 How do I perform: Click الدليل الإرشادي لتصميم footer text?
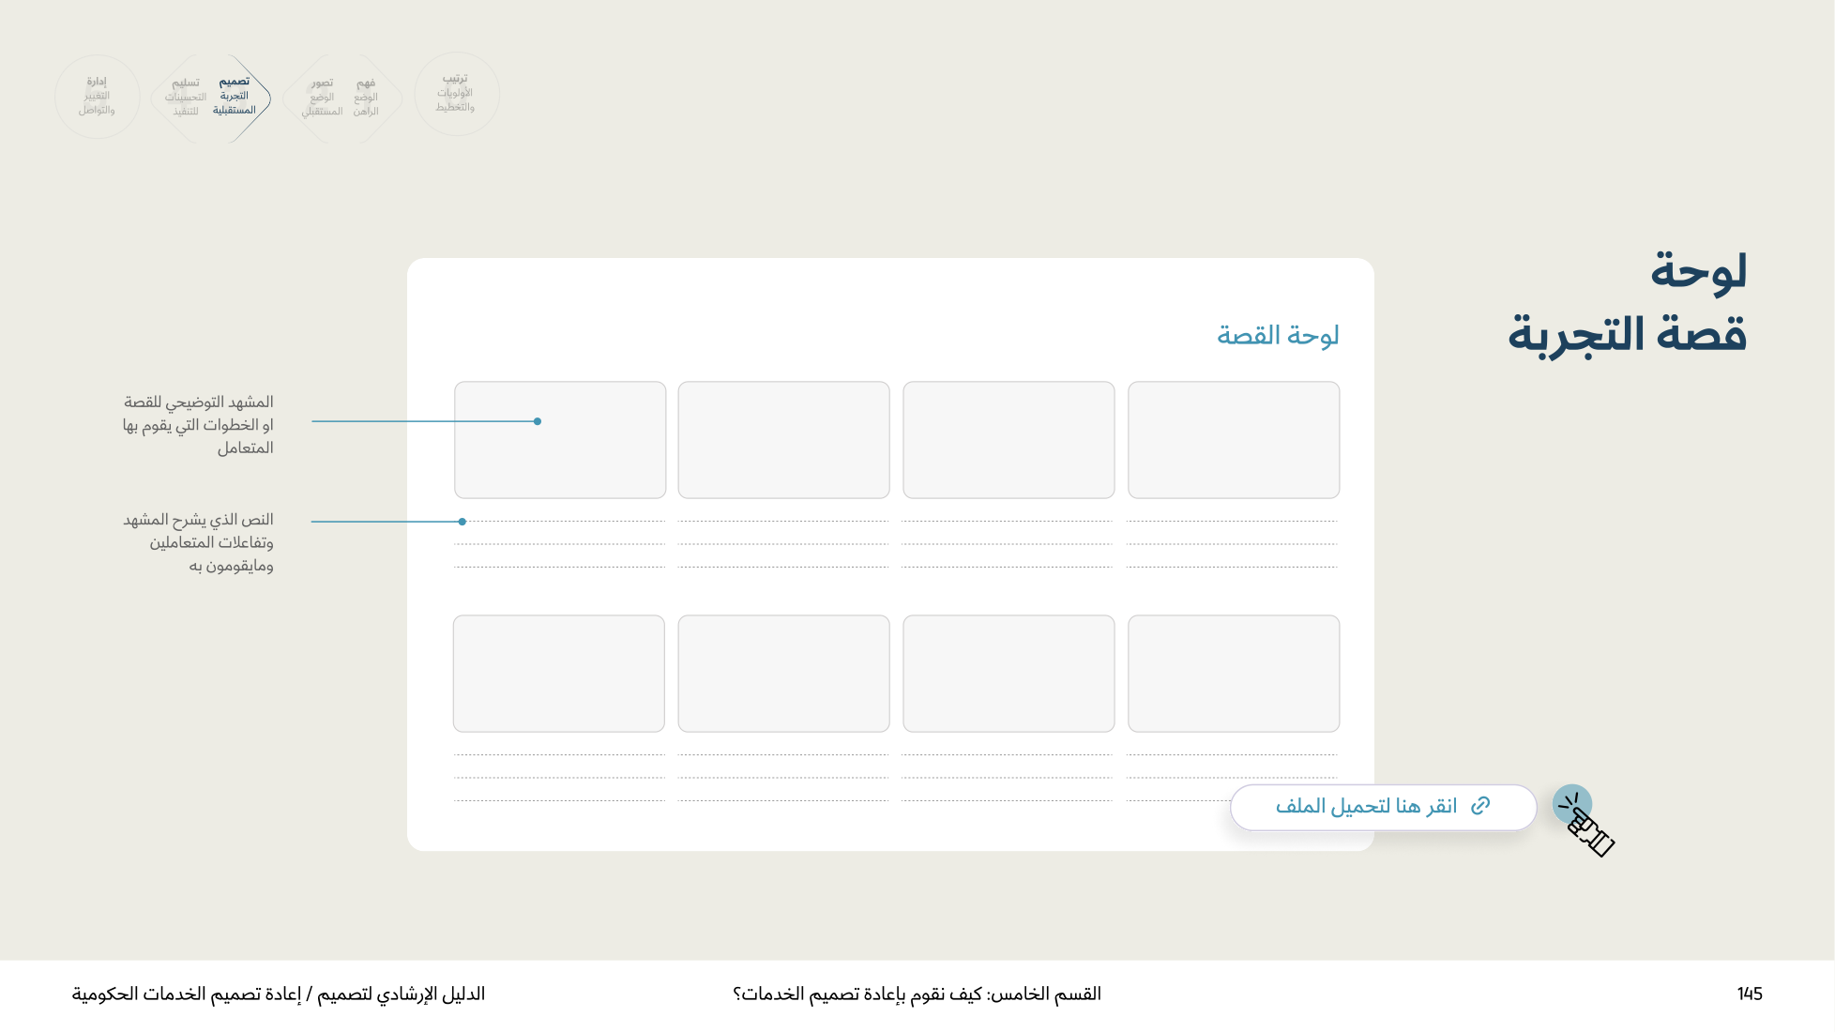click(279, 994)
